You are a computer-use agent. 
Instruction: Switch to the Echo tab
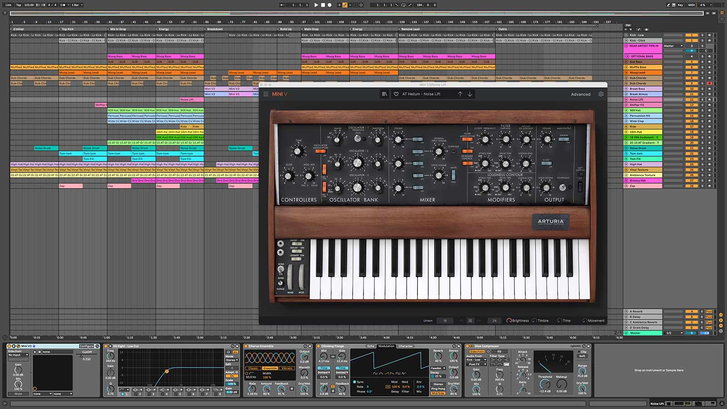click(x=371, y=346)
